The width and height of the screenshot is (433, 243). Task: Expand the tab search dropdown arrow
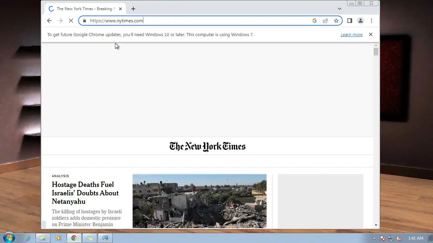pos(340,9)
